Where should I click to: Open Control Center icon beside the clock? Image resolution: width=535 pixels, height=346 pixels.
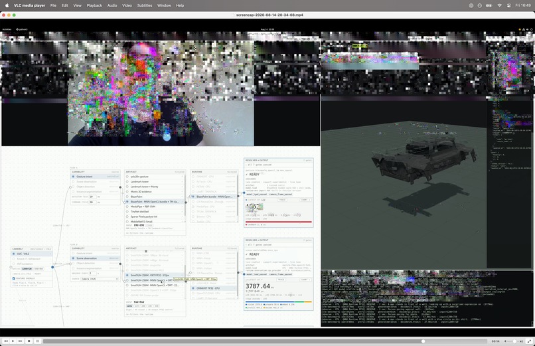509,5
